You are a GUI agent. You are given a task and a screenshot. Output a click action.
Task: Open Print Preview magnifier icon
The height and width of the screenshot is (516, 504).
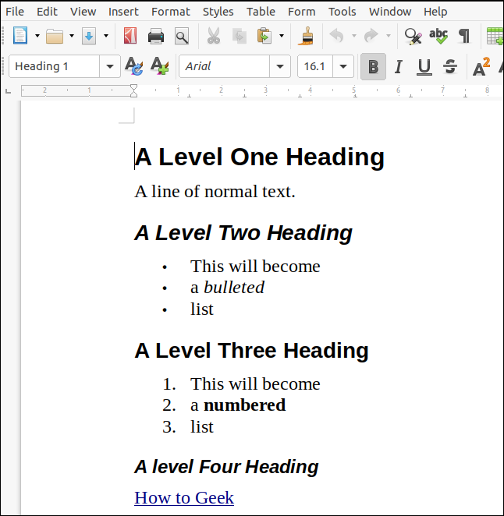click(x=181, y=36)
